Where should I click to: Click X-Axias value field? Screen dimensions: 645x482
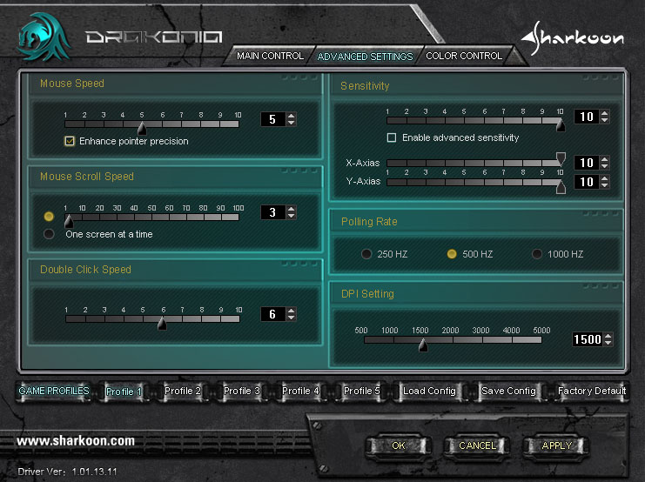(587, 163)
